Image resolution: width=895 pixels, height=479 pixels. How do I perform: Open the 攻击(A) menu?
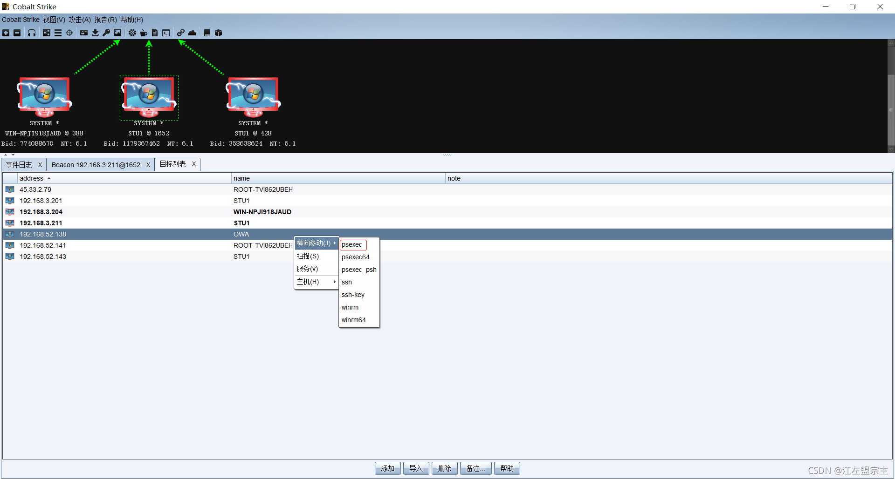pyautogui.click(x=80, y=20)
